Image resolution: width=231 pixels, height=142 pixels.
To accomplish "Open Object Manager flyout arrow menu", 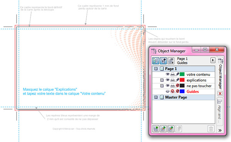I will [213, 60].
